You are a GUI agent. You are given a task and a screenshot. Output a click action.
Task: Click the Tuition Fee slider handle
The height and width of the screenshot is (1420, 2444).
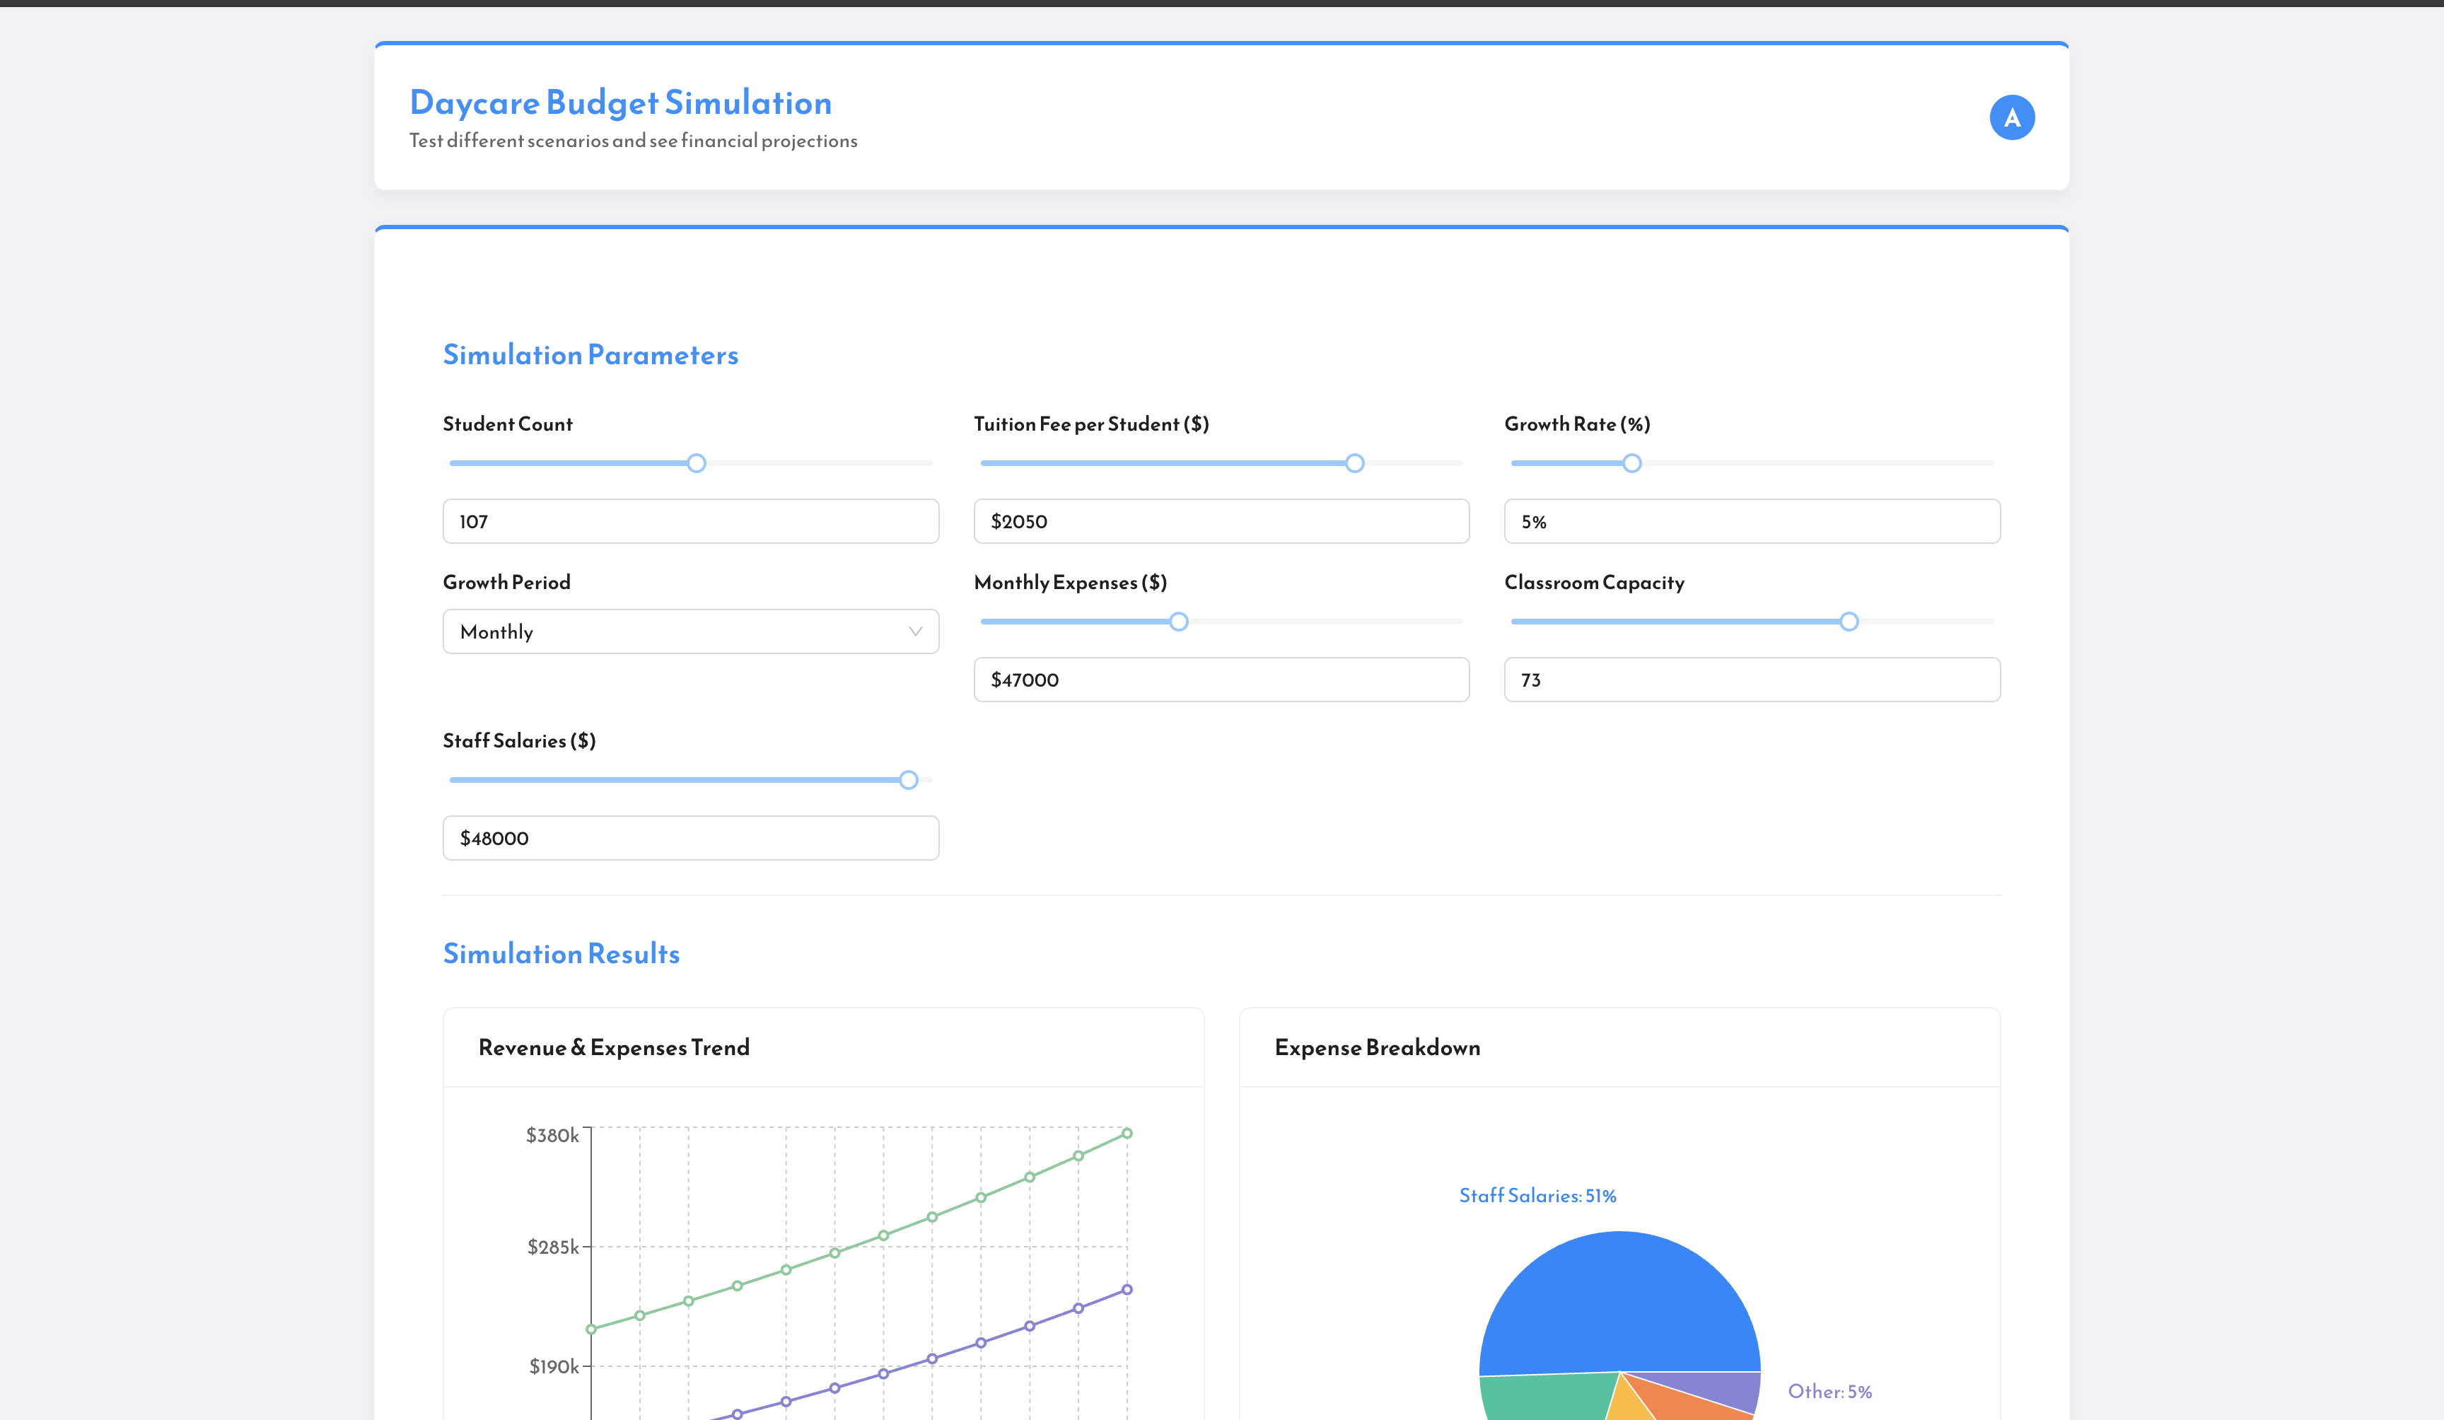point(1355,464)
